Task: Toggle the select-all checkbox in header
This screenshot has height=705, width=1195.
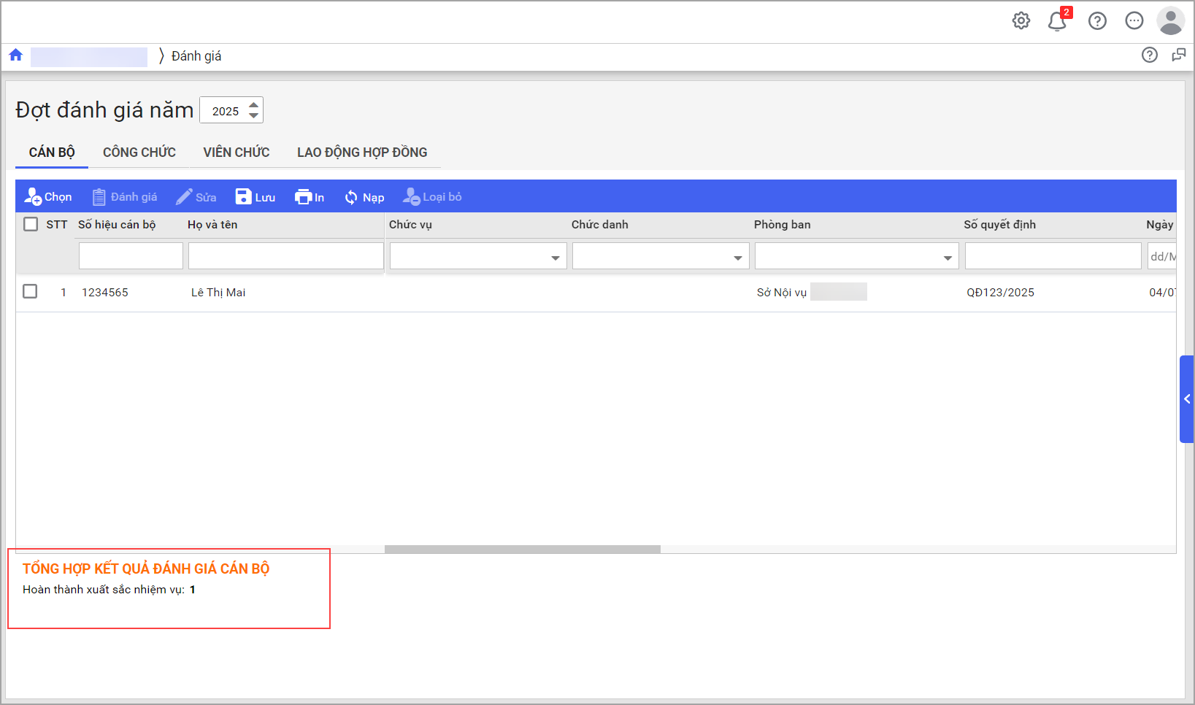Action: (x=31, y=224)
